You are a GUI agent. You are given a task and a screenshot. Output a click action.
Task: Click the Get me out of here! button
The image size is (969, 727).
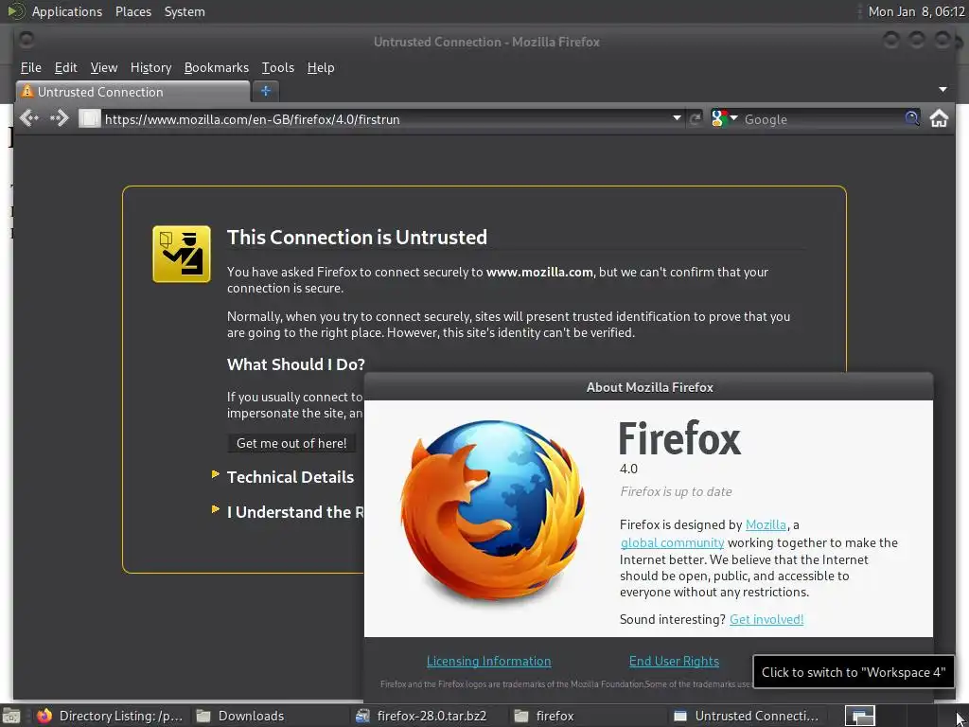click(291, 443)
